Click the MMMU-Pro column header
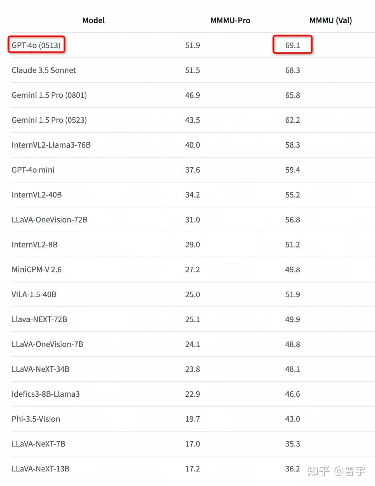This screenshot has width=375, height=486. click(x=230, y=20)
